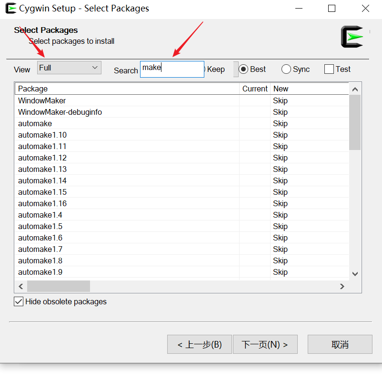382x380 pixels.
Task: Change the Skip setting for automake package
Action: 280,123
